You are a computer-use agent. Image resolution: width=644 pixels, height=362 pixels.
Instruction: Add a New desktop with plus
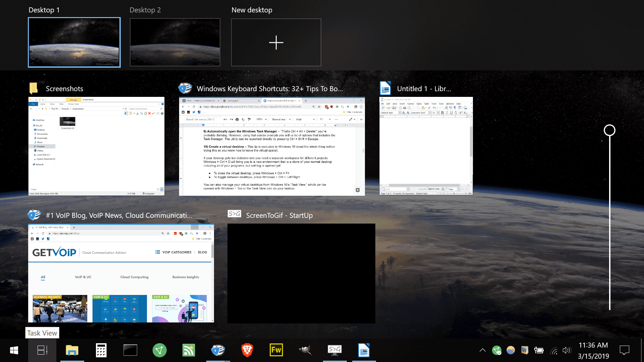point(276,42)
